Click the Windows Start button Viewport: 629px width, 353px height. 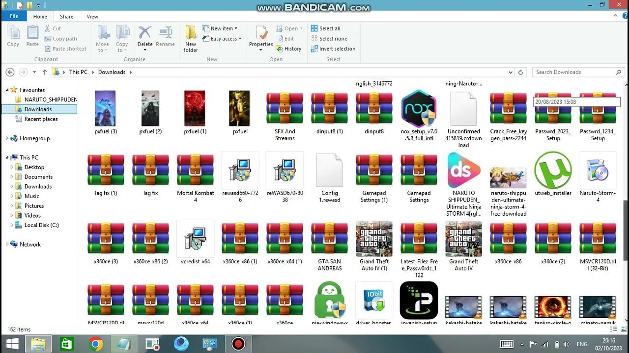pos(12,344)
